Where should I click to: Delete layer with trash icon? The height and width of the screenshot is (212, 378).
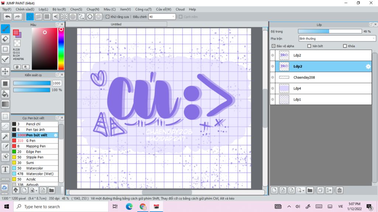coord(340,190)
